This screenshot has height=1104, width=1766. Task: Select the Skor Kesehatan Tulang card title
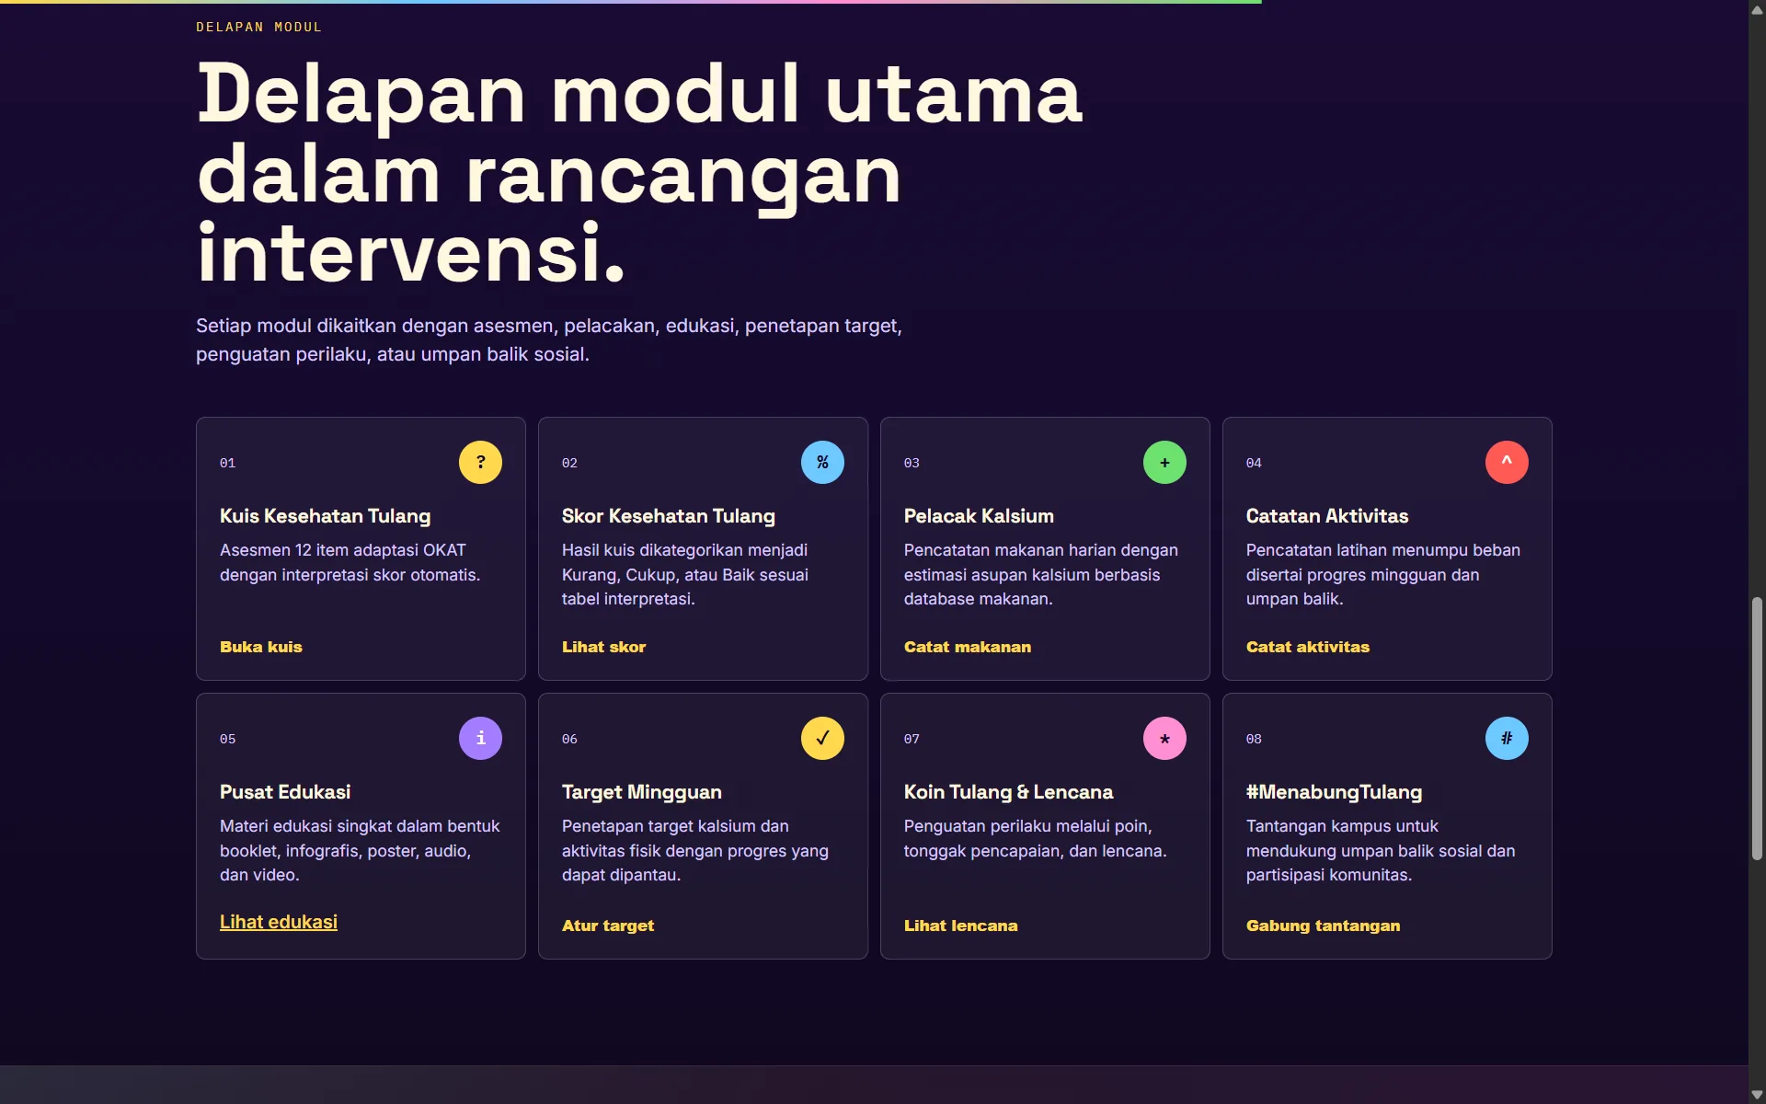tap(669, 516)
